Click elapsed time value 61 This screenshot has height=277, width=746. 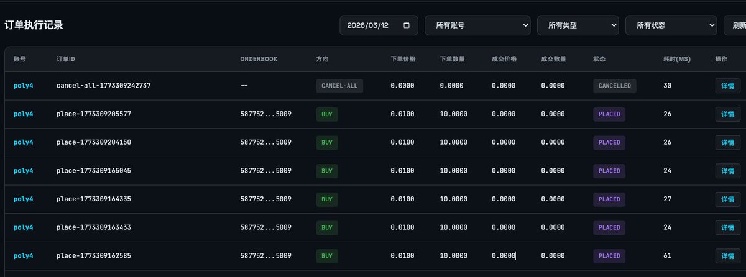(667, 256)
